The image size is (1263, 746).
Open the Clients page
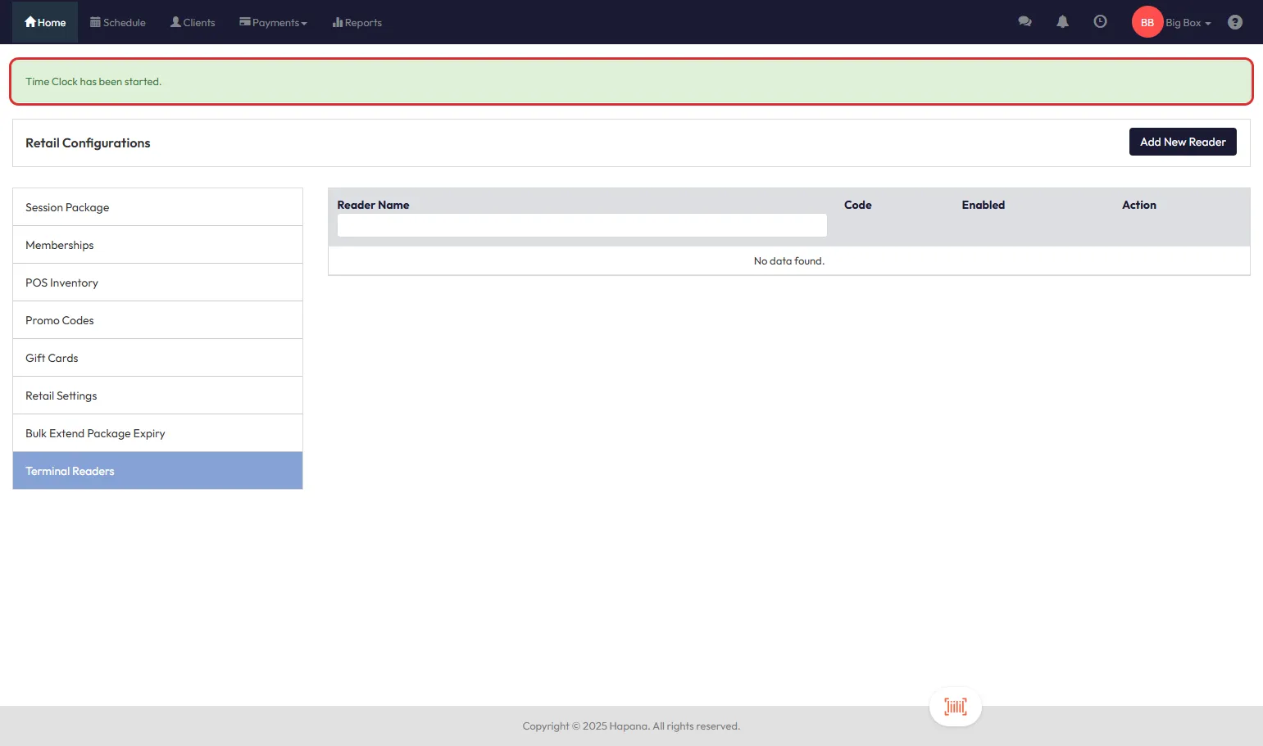(x=193, y=22)
